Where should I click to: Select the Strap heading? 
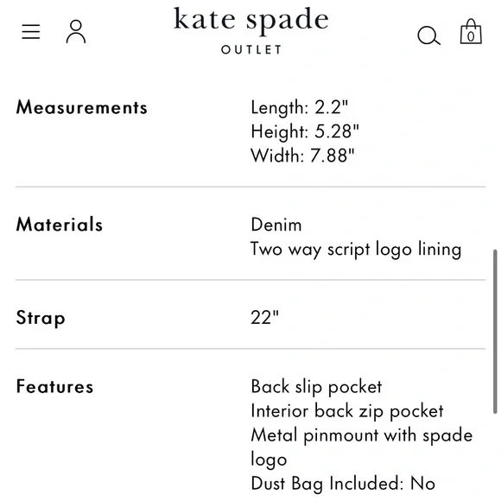[x=41, y=318]
